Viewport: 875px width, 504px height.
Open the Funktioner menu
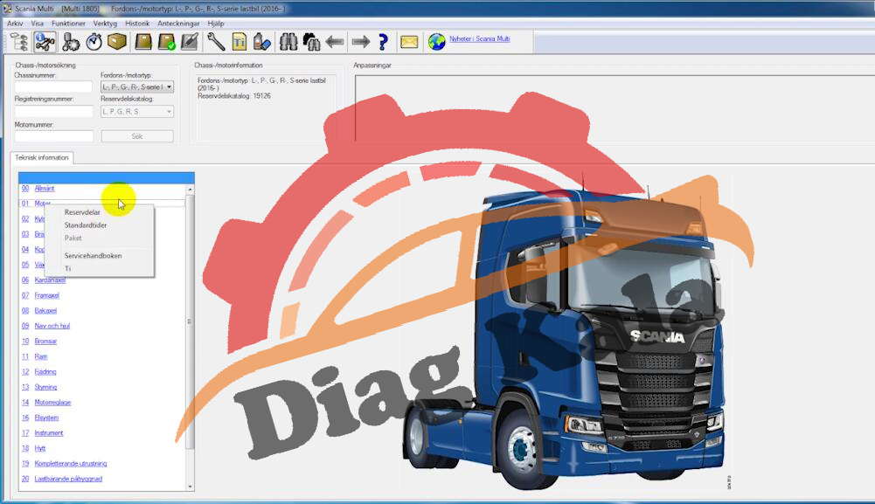tap(69, 24)
